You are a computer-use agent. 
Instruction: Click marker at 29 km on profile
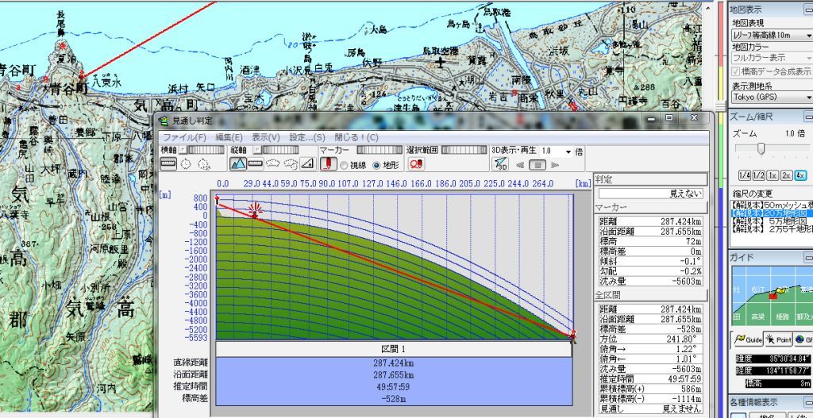(255, 211)
